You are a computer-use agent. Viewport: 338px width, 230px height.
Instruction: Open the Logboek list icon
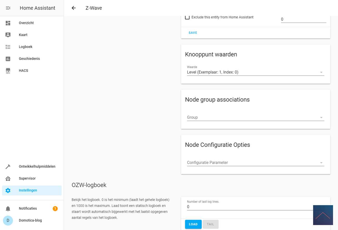coord(8,47)
